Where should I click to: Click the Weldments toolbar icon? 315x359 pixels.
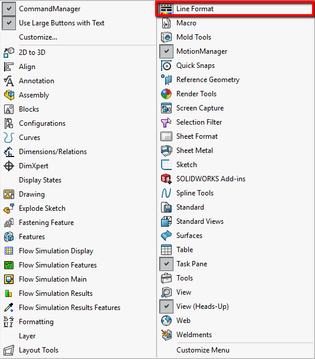(x=166, y=335)
